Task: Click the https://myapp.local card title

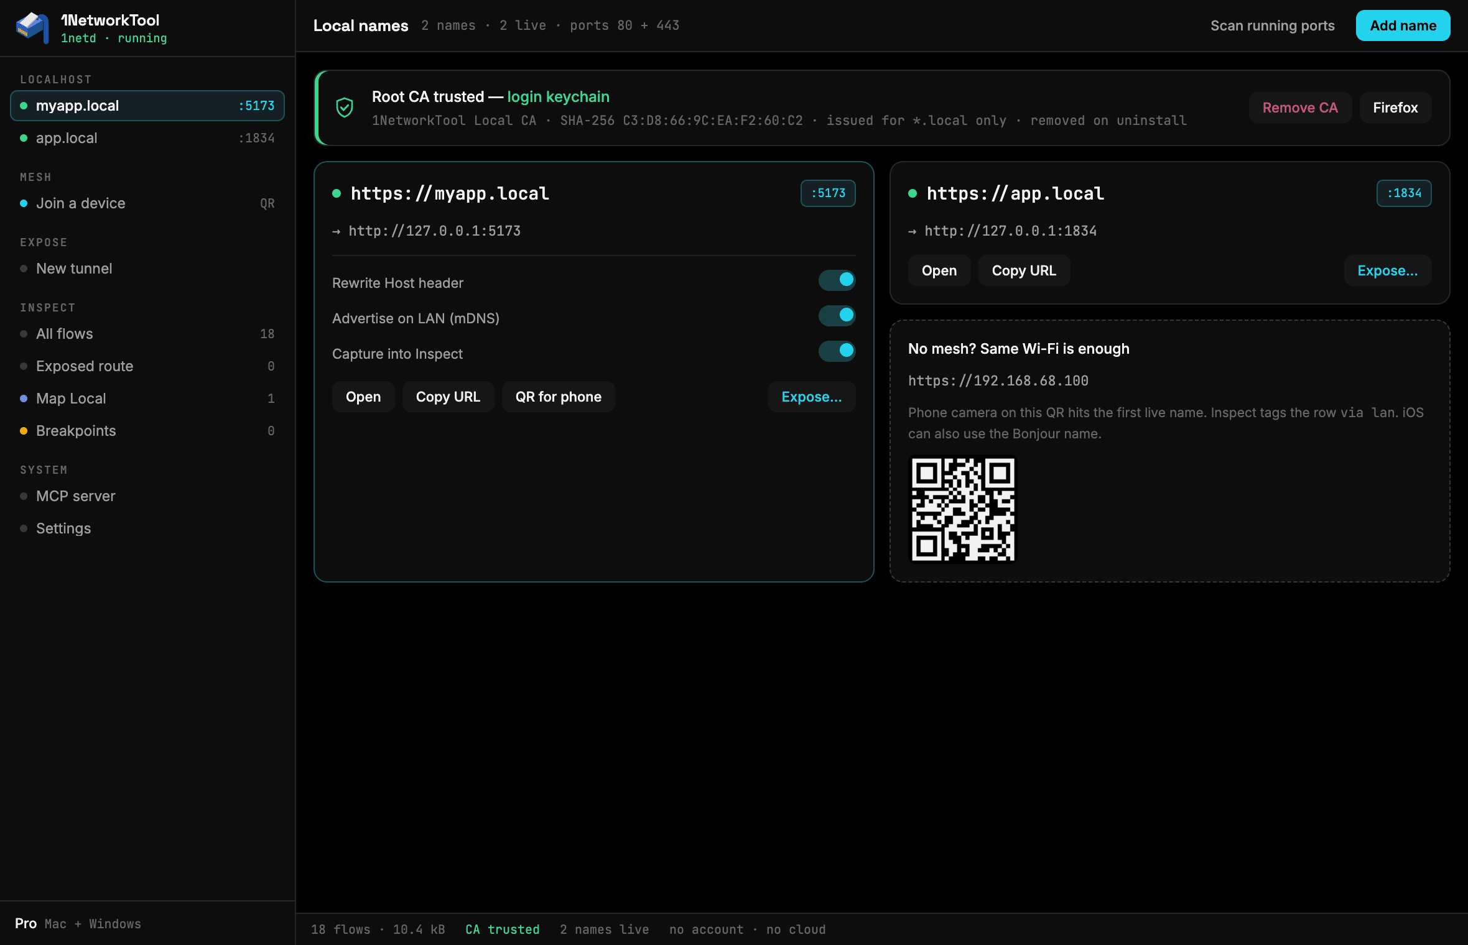Action: [x=450, y=193]
